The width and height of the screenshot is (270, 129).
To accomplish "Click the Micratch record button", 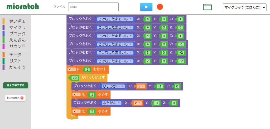I will point(15,98).
